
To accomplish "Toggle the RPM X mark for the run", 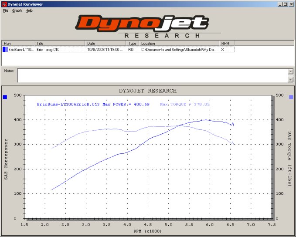I will 223,50.
